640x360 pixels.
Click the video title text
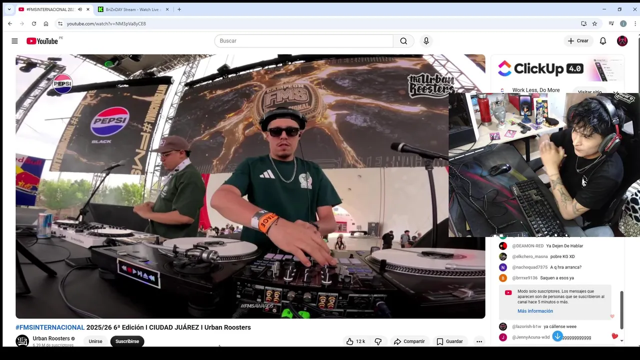coord(133,327)
